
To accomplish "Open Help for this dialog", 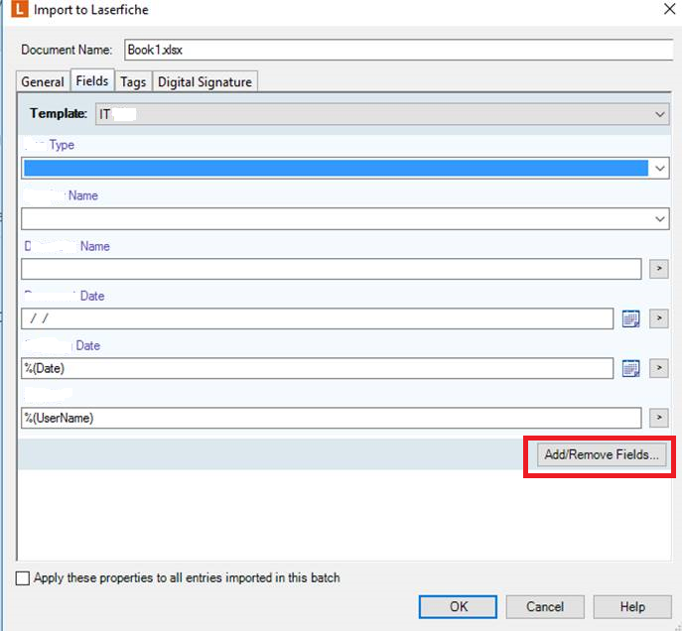I will pyautogui.click(x=632, y=606).
